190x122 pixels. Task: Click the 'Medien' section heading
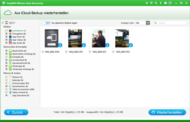7,27
